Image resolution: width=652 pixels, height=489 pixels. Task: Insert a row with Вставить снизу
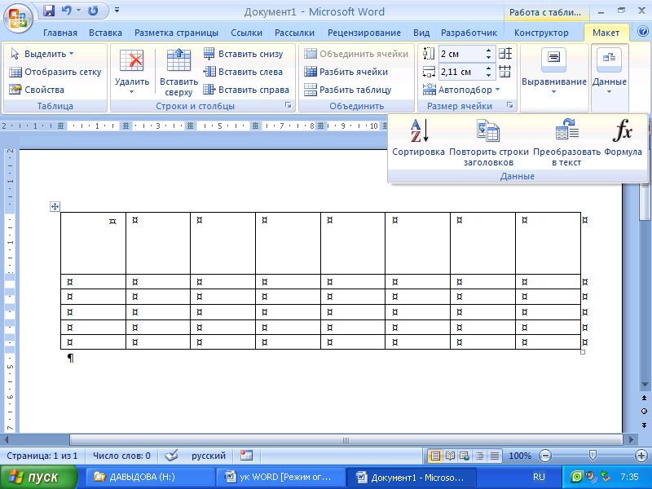click(243, 54)
